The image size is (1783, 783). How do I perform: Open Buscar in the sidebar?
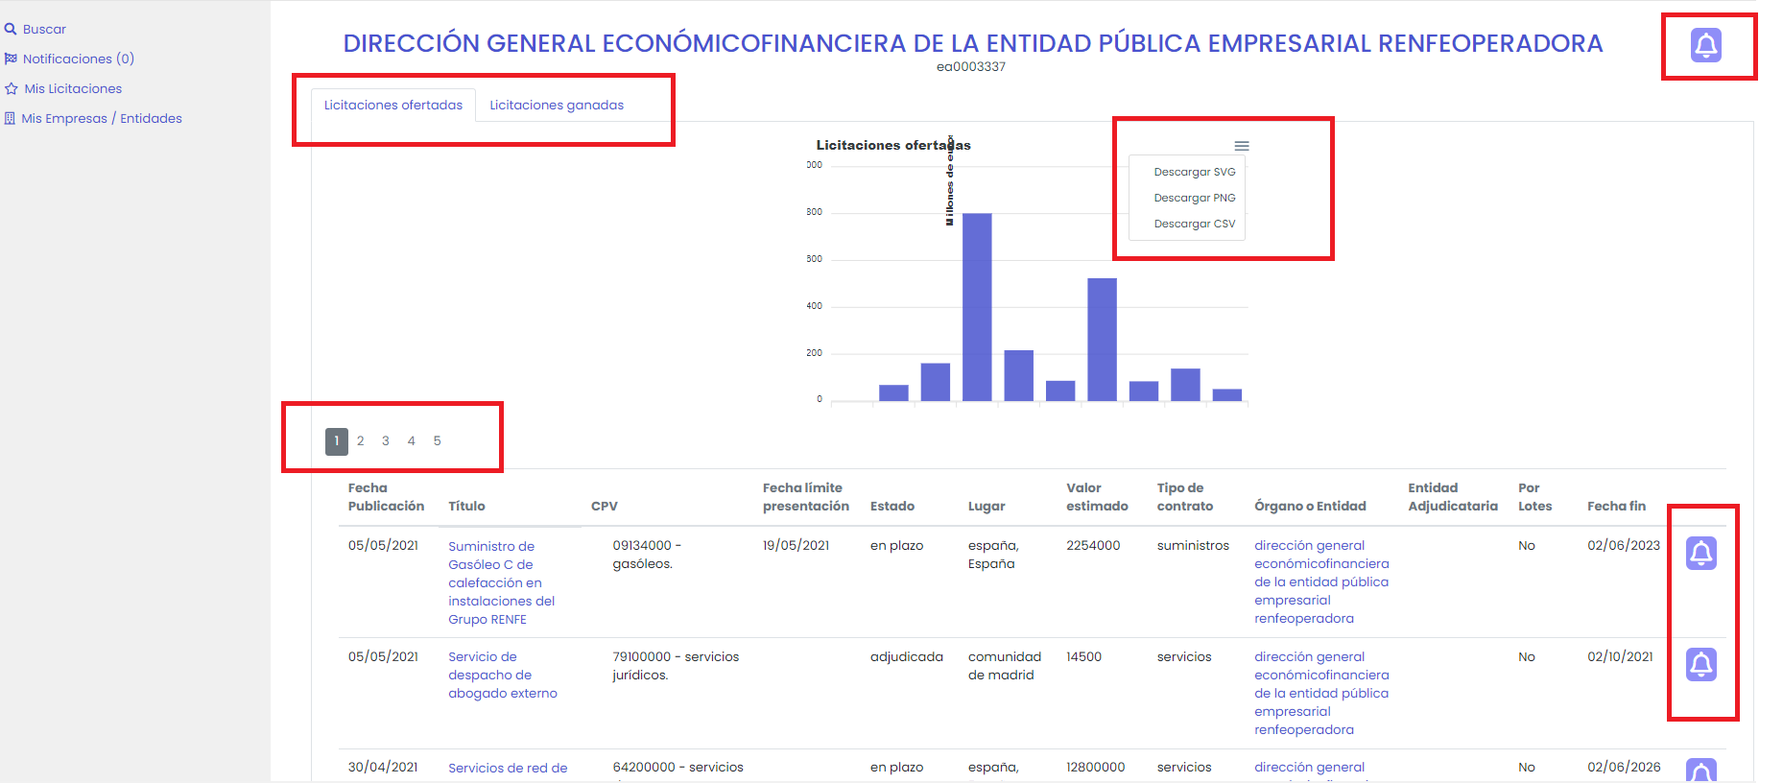[44, 29]
